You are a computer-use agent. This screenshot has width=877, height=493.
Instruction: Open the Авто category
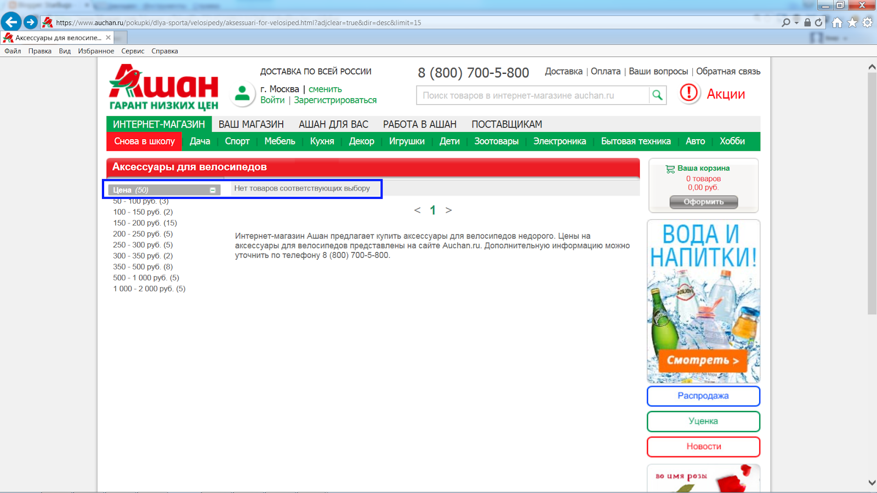695,141
